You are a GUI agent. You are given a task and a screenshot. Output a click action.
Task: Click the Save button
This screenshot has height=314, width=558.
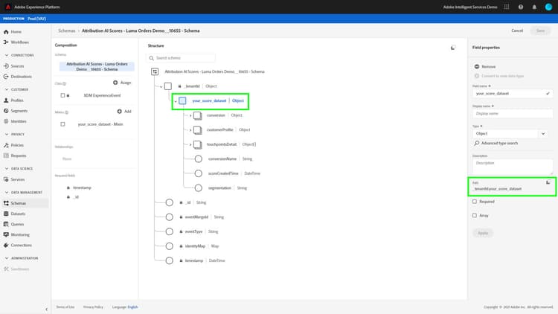(540, 31)
